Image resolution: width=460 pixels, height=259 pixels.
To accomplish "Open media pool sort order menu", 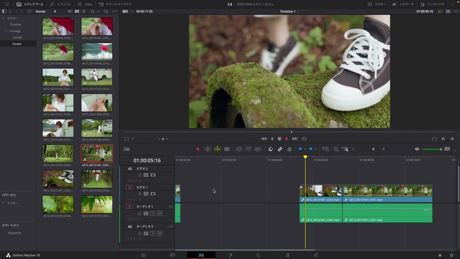I will click(106, 12).
